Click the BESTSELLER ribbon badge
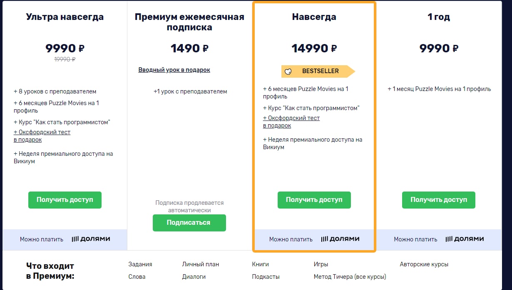 [318, 71]
